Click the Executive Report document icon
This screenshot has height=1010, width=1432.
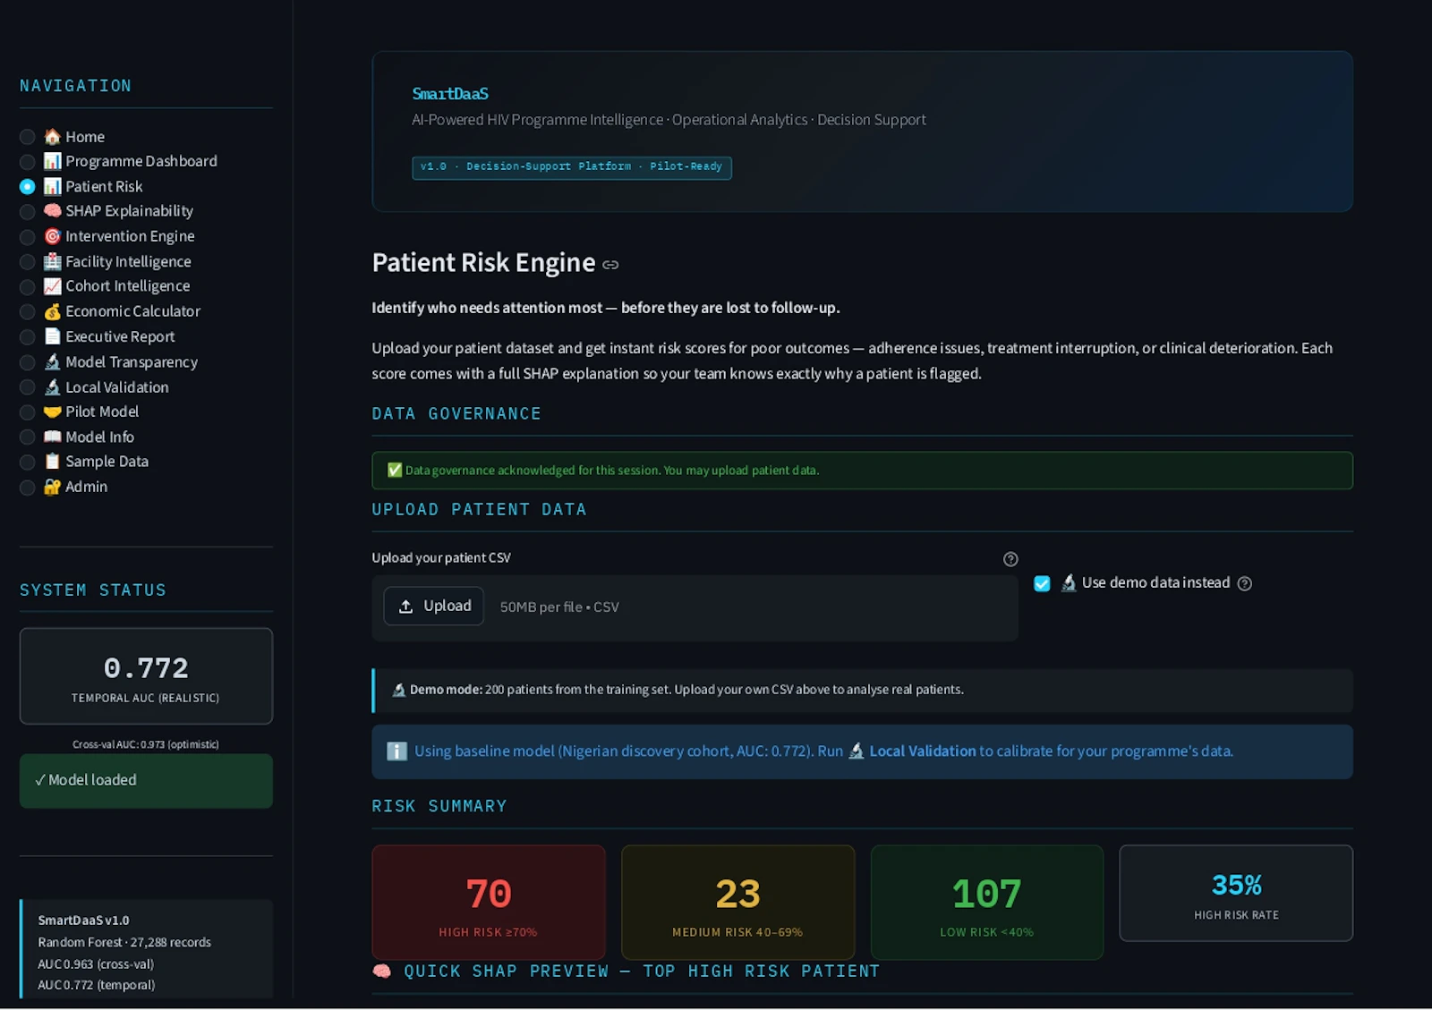53,336
